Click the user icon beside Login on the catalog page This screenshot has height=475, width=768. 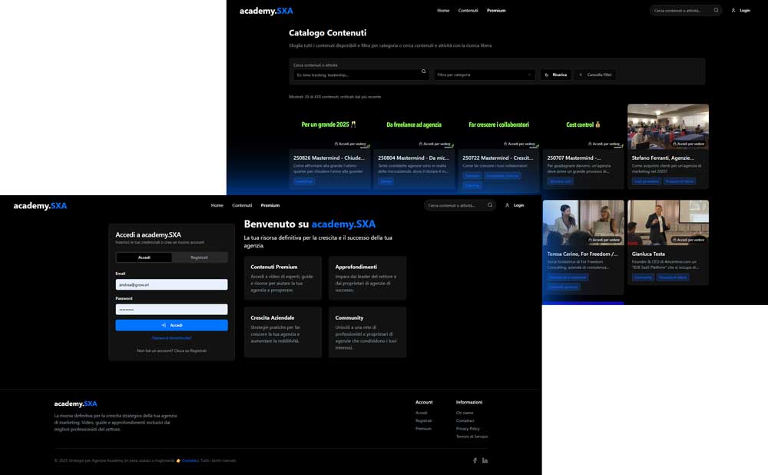pos(733,11)
